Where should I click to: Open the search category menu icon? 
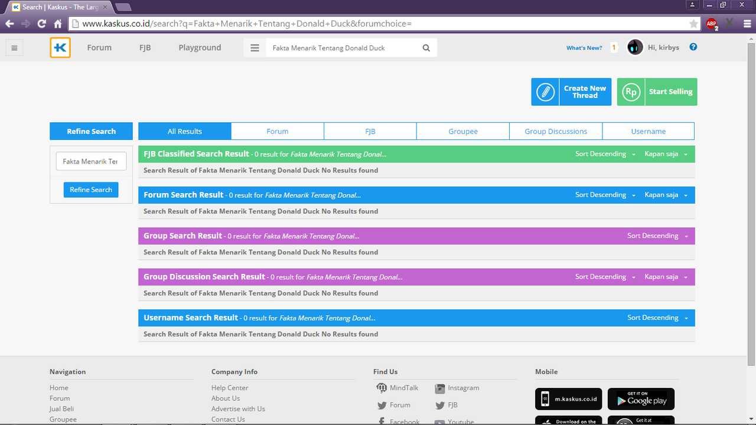coord(255,48)
